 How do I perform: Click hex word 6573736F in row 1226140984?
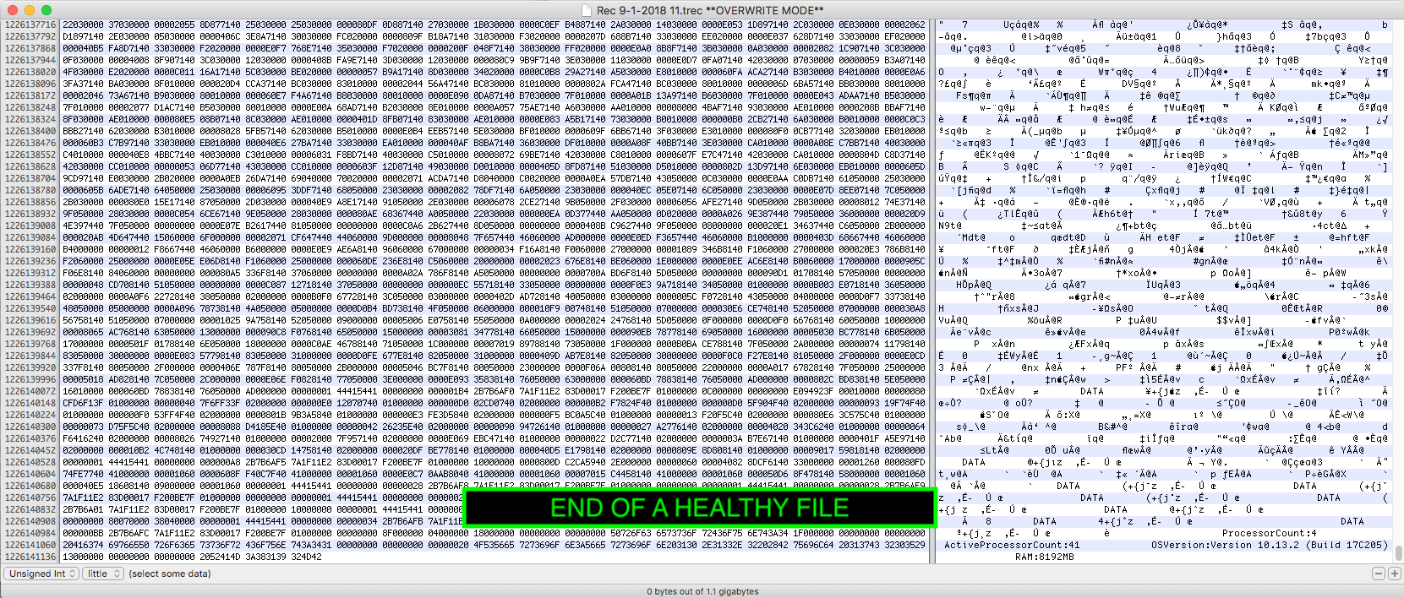(x=676, y=533)
